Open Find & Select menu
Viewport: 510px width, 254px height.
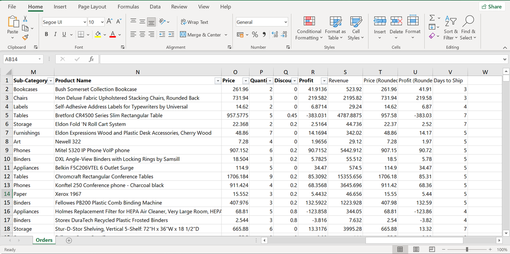[x=468, y=28]
